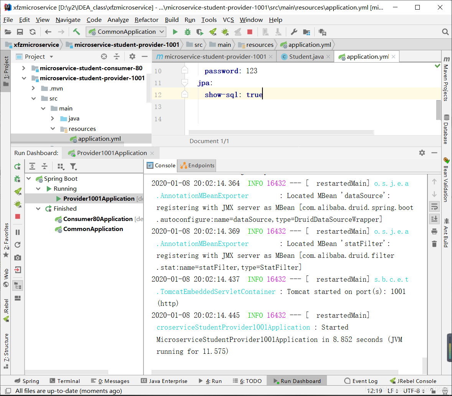Collapse the src folder
This screenshot has width=452, height=396.
pyautogui.click(x=33, y=99)
